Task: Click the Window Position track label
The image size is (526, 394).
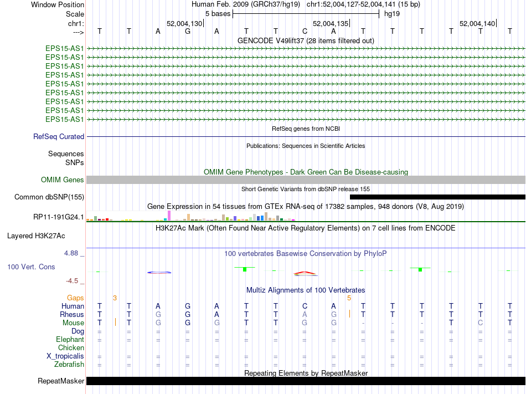Action: pos(58,4)
